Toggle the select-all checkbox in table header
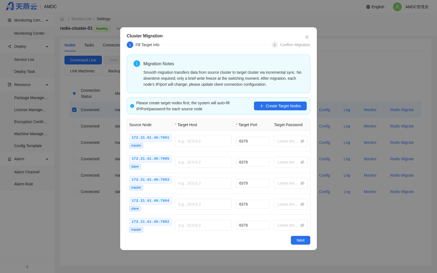This screenshot has height=273, width=437. [74, 93]
